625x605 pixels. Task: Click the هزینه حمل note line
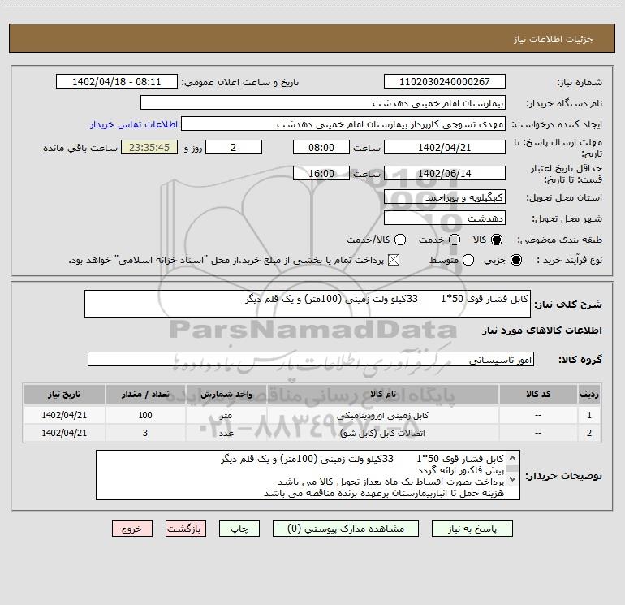pos(384,493)
